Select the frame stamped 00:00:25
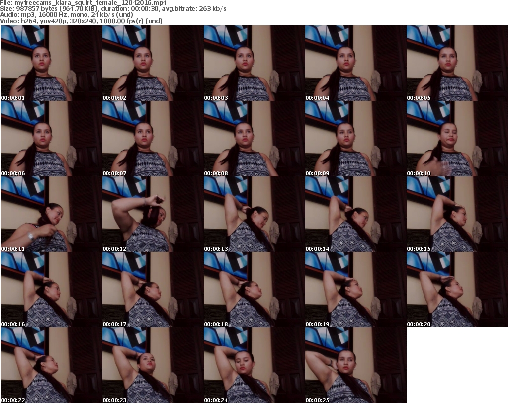Image resolution: width=509 pixels, height=403 pixels. pos(355,365)
